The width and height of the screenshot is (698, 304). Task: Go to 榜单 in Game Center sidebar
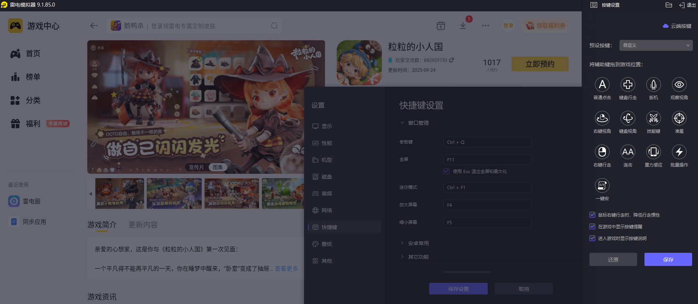[x=25, y=77]
